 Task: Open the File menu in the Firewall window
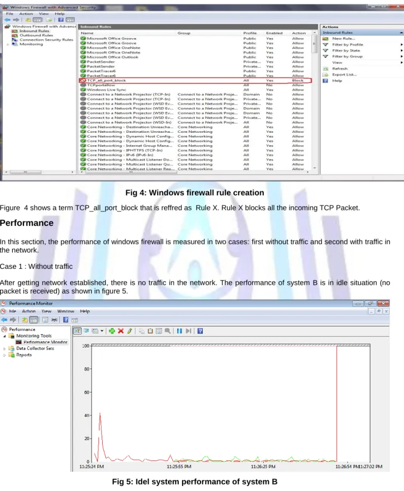10,13
